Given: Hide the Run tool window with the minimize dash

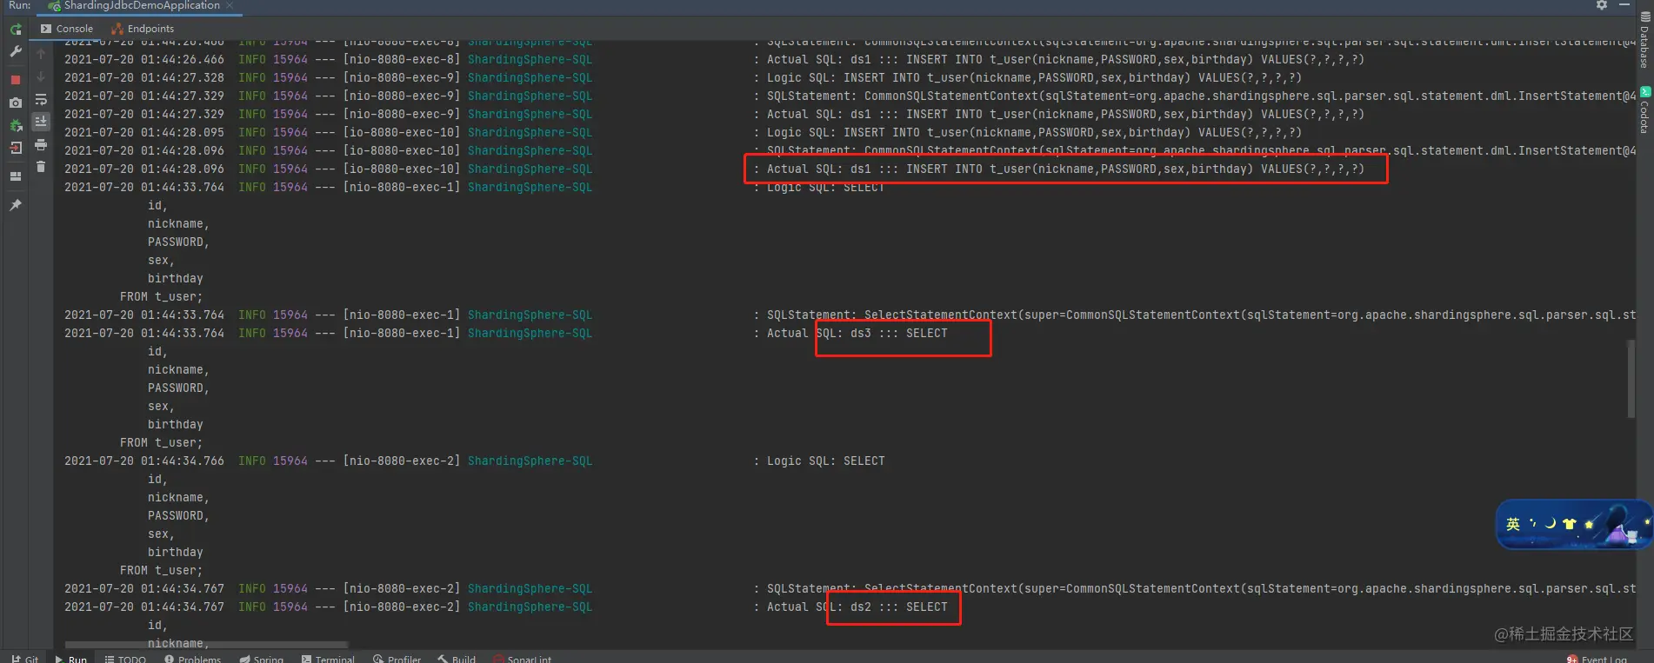Looking at the screenshot, I should (x=1624, y=5).
